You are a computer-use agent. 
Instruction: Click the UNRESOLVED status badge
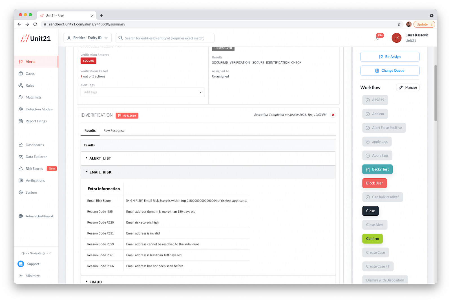tap(223, 48)
